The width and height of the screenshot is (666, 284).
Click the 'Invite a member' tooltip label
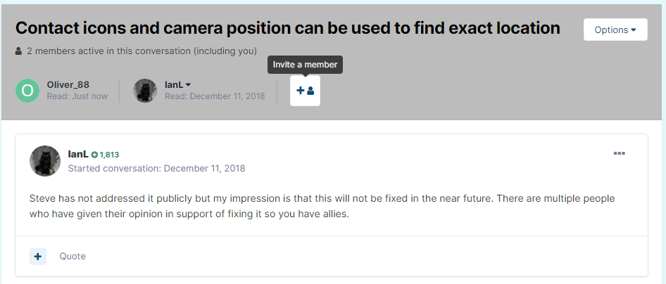coord(305,65)
